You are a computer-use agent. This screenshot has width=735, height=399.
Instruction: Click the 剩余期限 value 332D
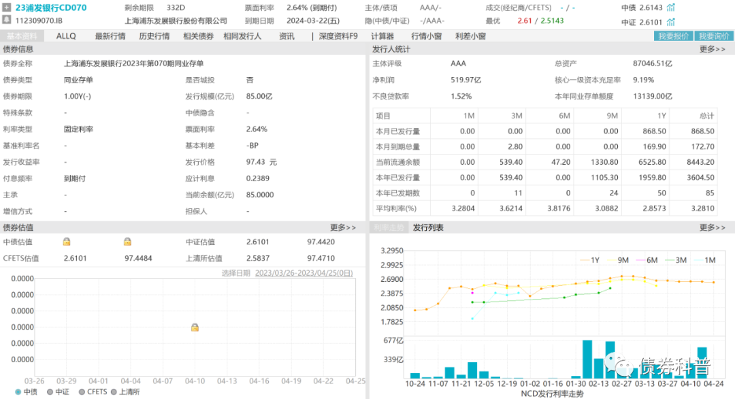pyautogui.click(x=176, y=7)
